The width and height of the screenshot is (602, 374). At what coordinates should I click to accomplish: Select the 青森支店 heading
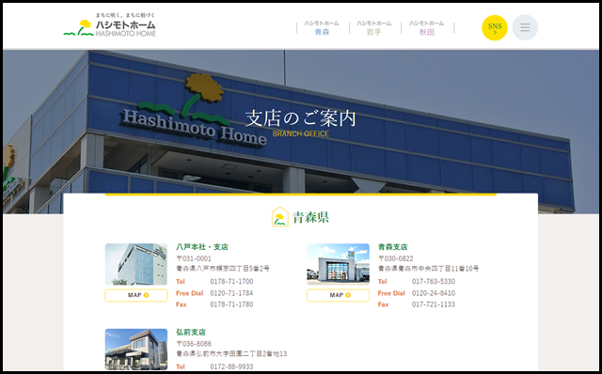(x=393, y=247)
